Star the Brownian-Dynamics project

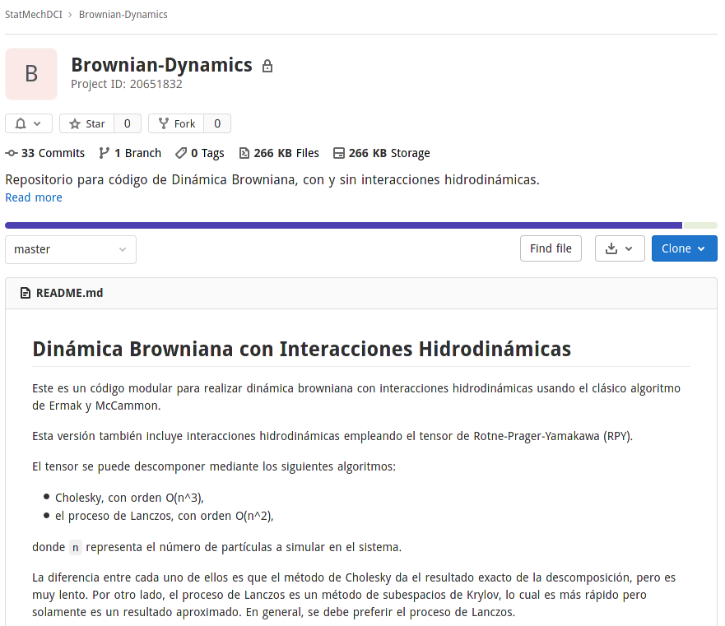click(x=86, y=123)
